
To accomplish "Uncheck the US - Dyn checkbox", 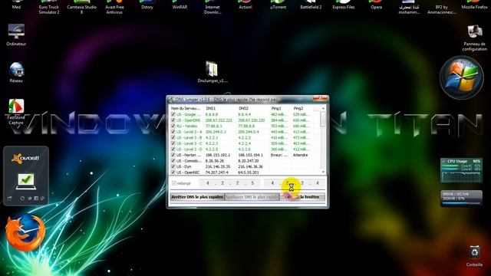I will [x=173, y=166].
